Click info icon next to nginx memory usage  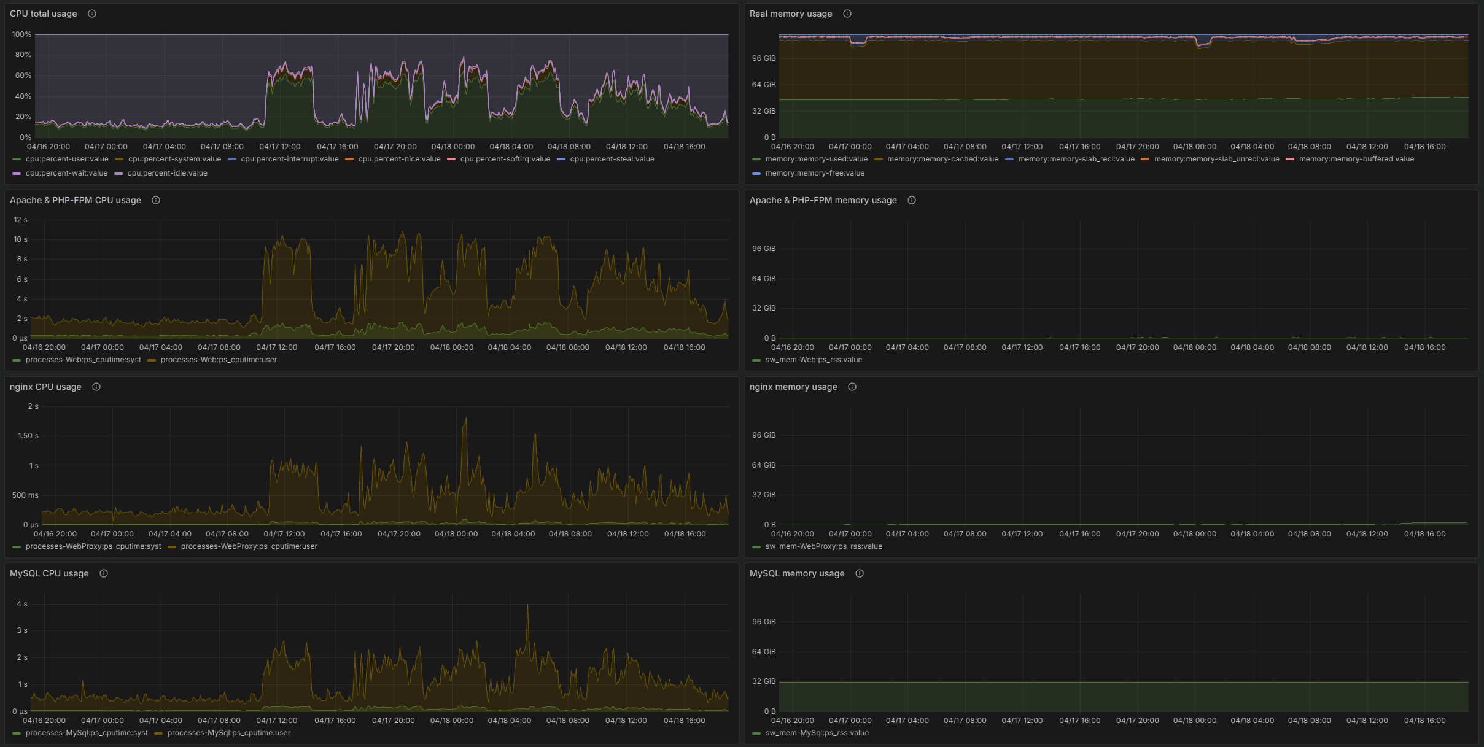pos(852,387)
